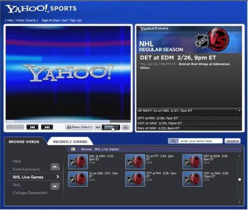Adjust the volume slider in the player
The height and width of the screenshot is (210, 248).
pyautogui.click(x=111, y=127)
